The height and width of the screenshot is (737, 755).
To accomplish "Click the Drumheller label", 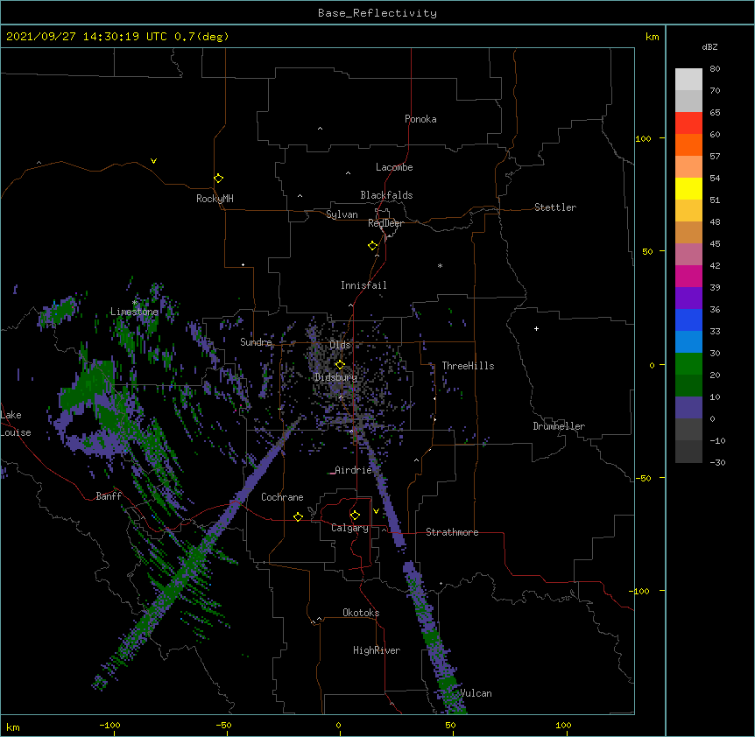I will (559, 426).
